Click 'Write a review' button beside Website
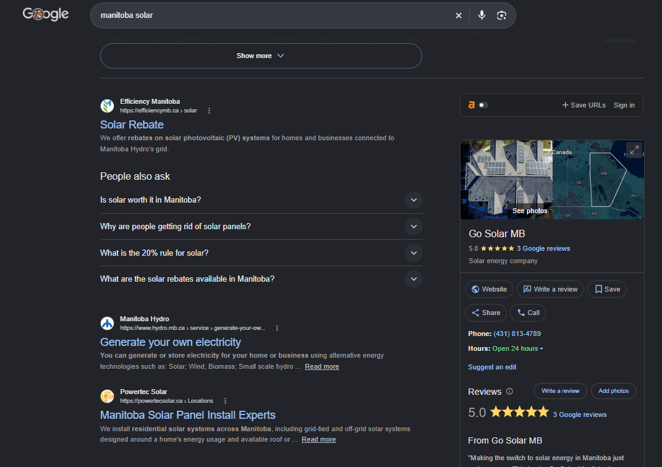 [x=550, y=289]
